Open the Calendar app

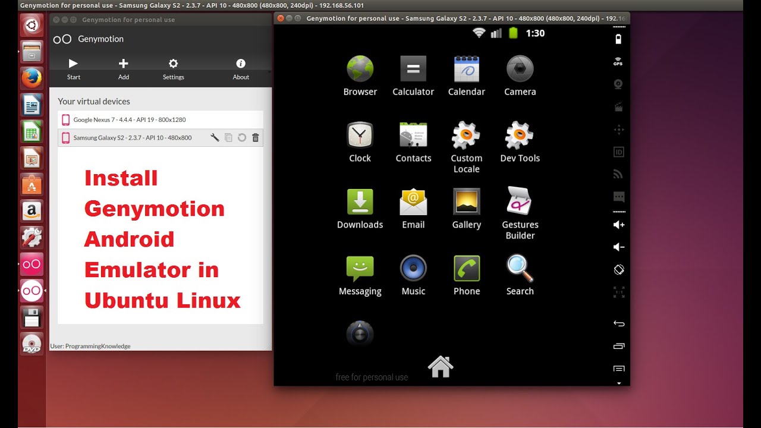467,76
